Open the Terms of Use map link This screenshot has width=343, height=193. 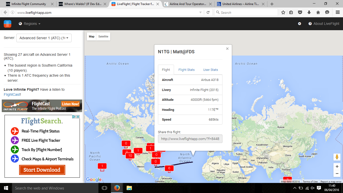310,181
